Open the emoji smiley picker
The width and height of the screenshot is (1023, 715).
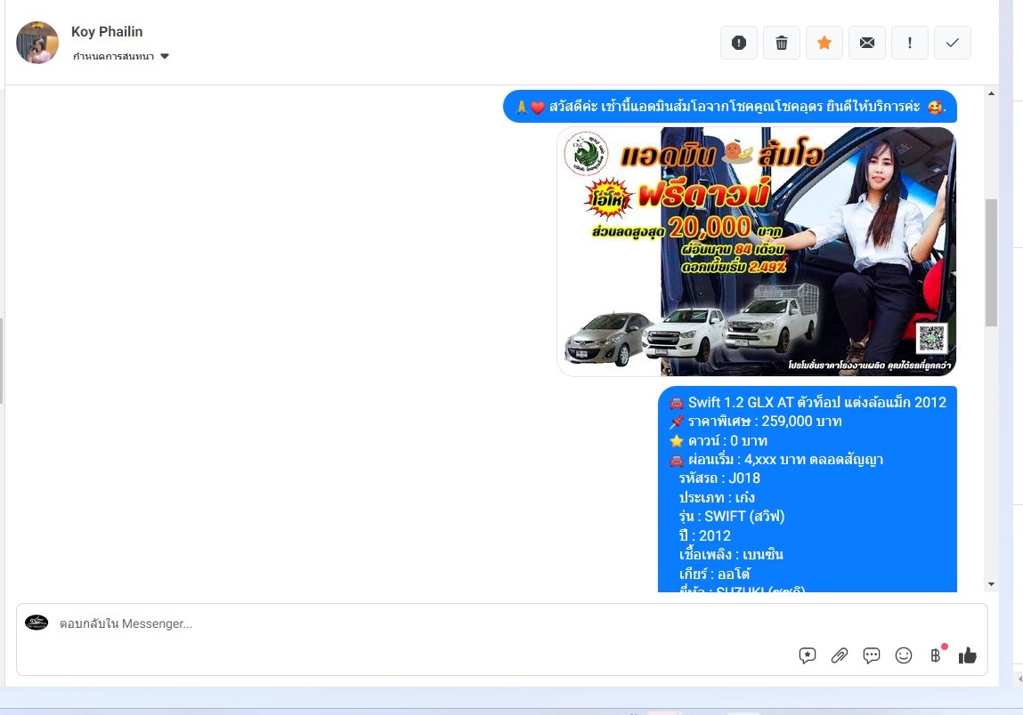pos(904,655)
